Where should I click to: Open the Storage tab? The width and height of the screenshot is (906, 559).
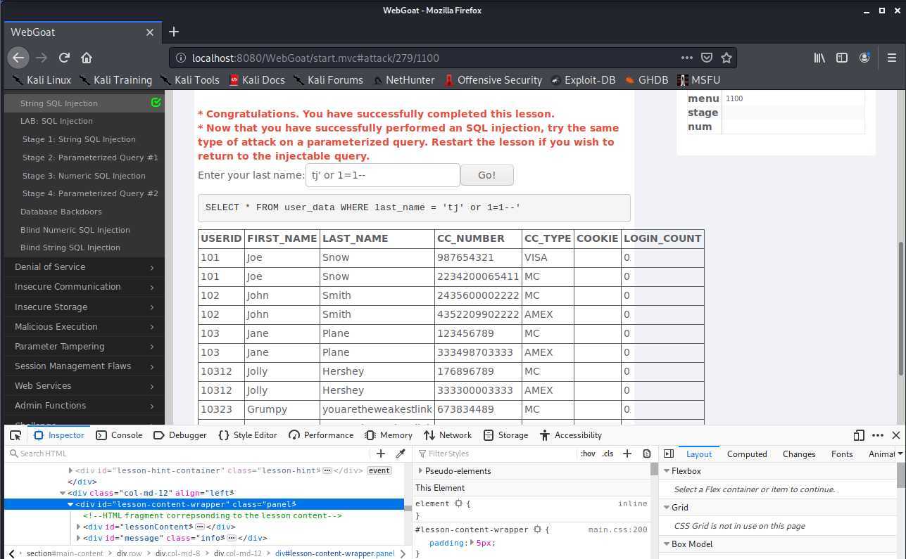[x=505, y=435]
